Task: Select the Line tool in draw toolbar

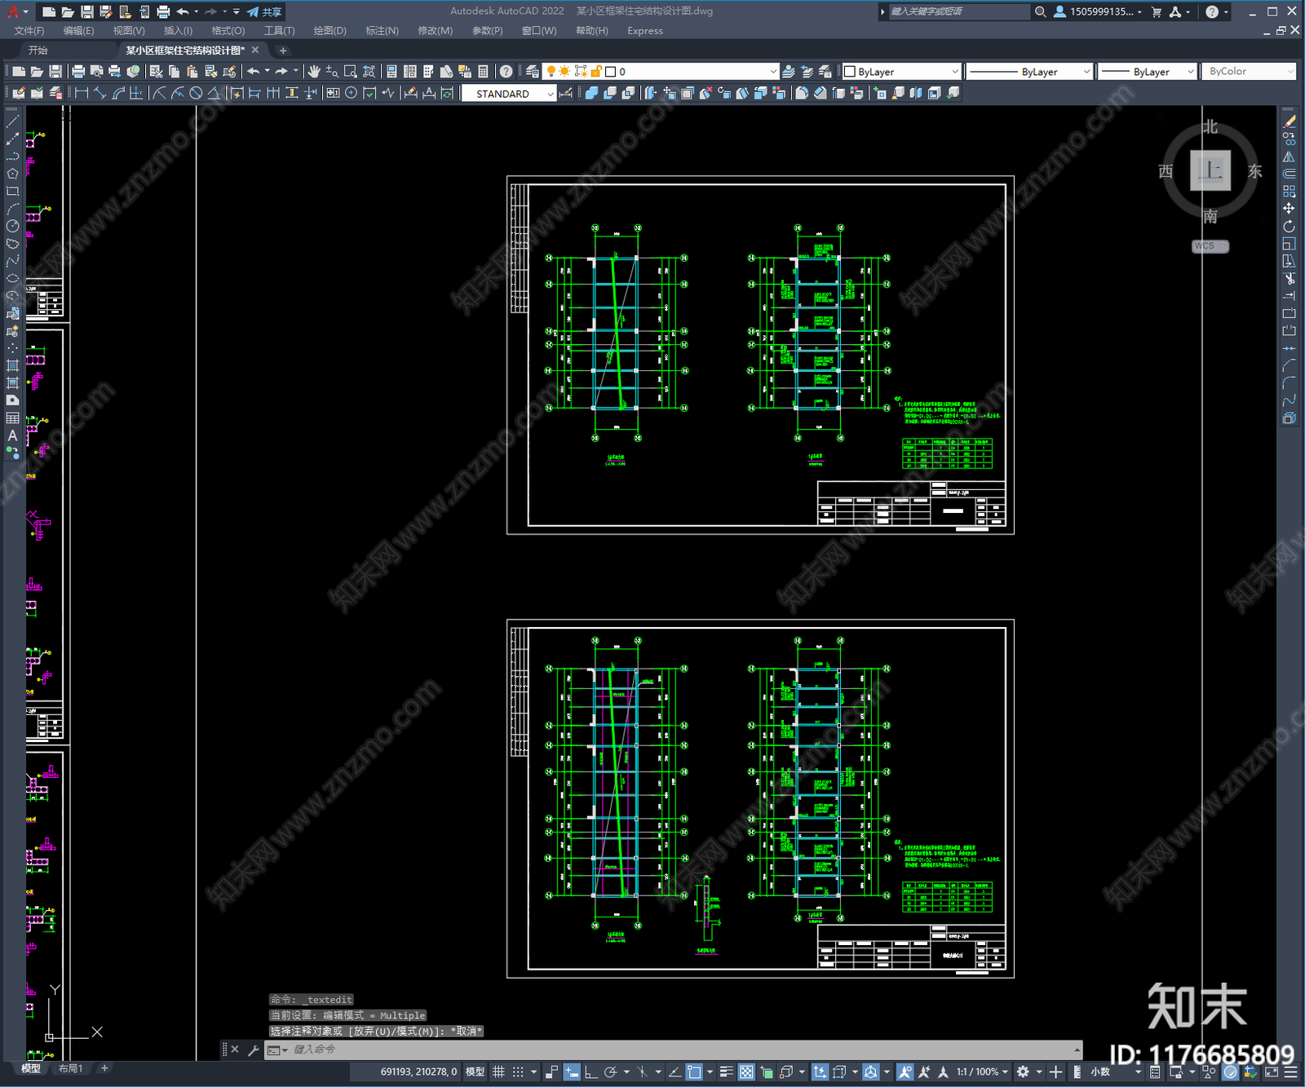Action: tap(12, 121)
